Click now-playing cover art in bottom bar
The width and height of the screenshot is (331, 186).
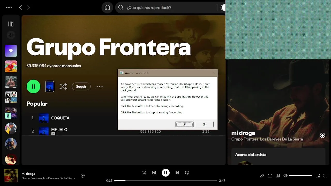(11, 176)
